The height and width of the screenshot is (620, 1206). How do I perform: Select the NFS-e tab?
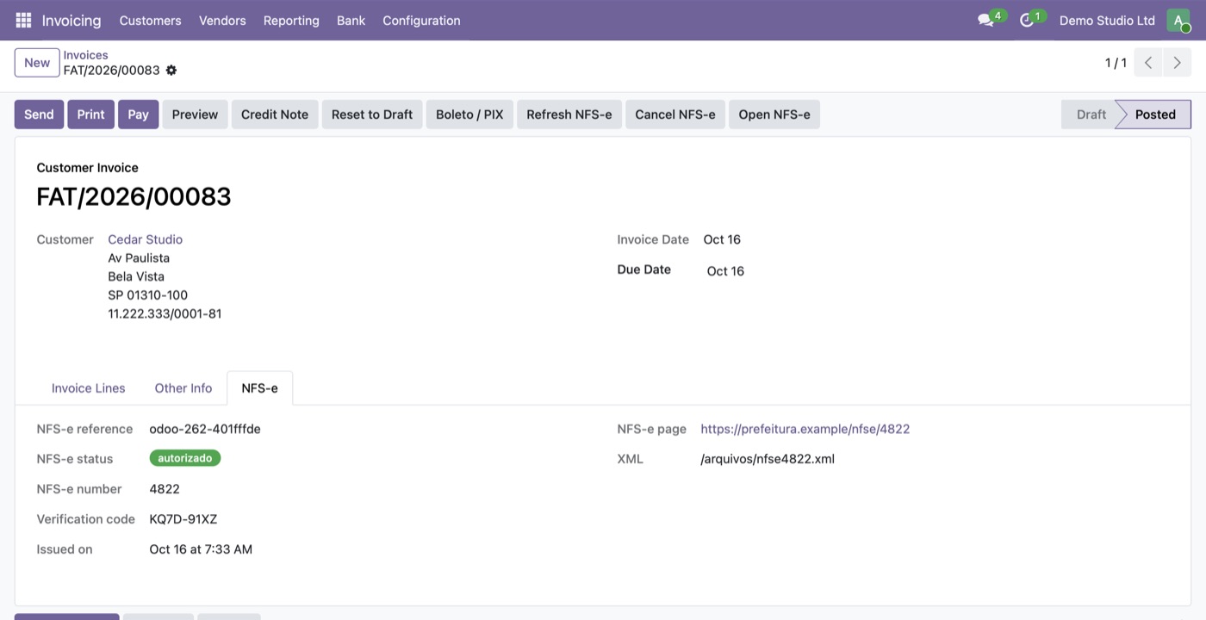pyautogui.click(x=259, y=388)
